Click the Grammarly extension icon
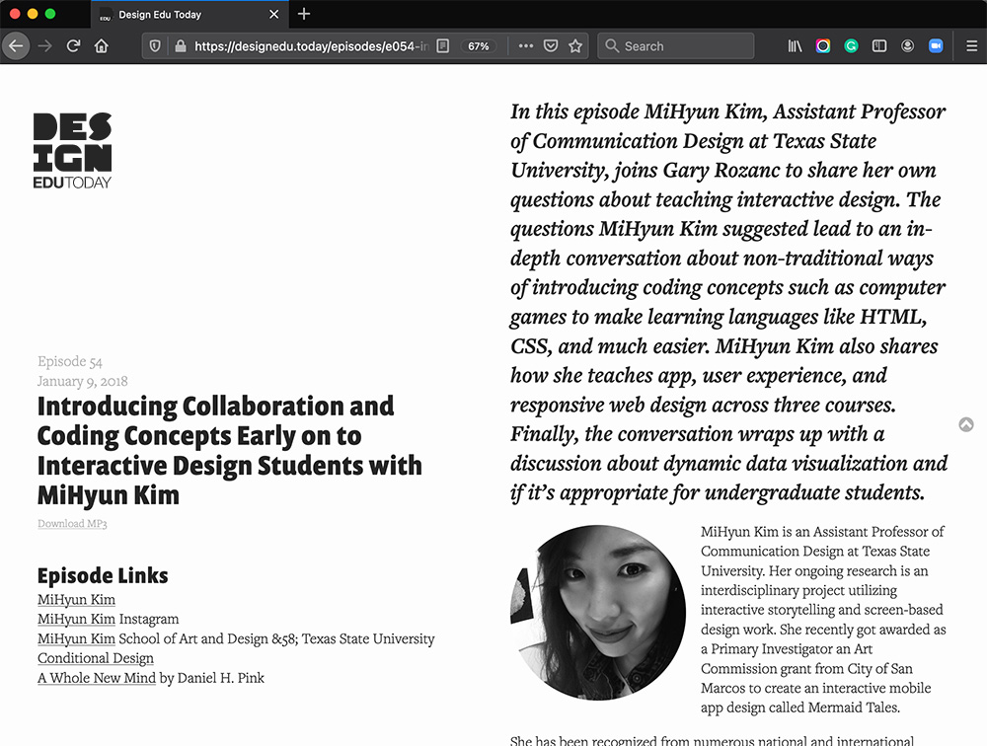 tap(851, 46)
